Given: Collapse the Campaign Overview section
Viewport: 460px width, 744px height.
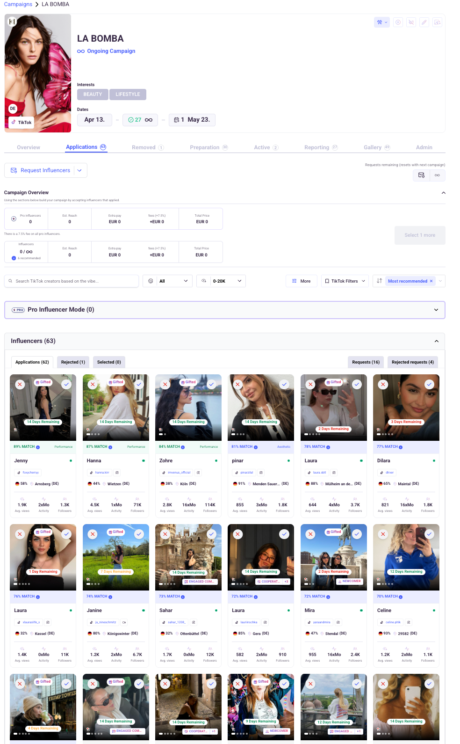Looking at the screenshot, I should [444, 193].
